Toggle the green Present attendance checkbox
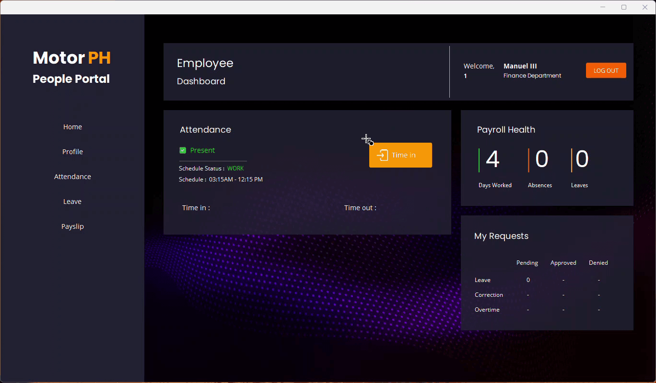656x383 pixels. tap(183, 150)
